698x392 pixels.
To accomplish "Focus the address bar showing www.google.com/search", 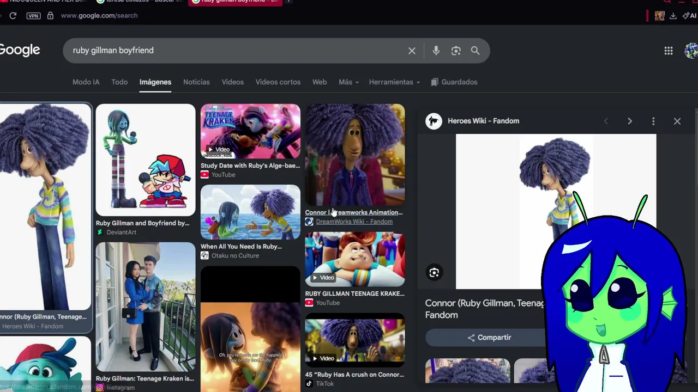I will 99,16.
